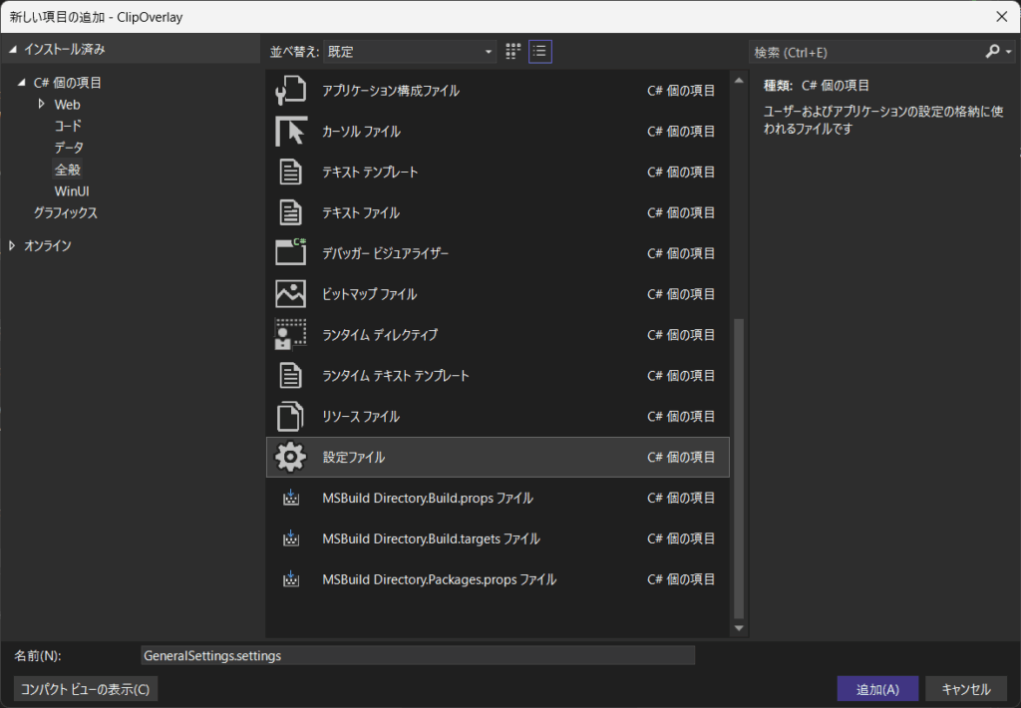Click the キャンセル button
1021x708 pixels.
965,689
